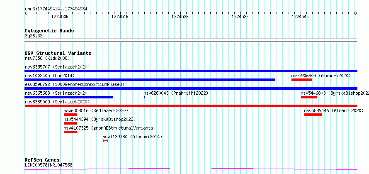Open nsv6365005 (Sedlazeck2020) label
369x174 pixels.
[x=57, y=102]
